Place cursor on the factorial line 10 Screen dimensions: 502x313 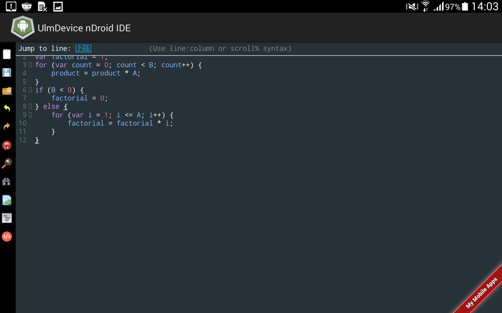120,123
